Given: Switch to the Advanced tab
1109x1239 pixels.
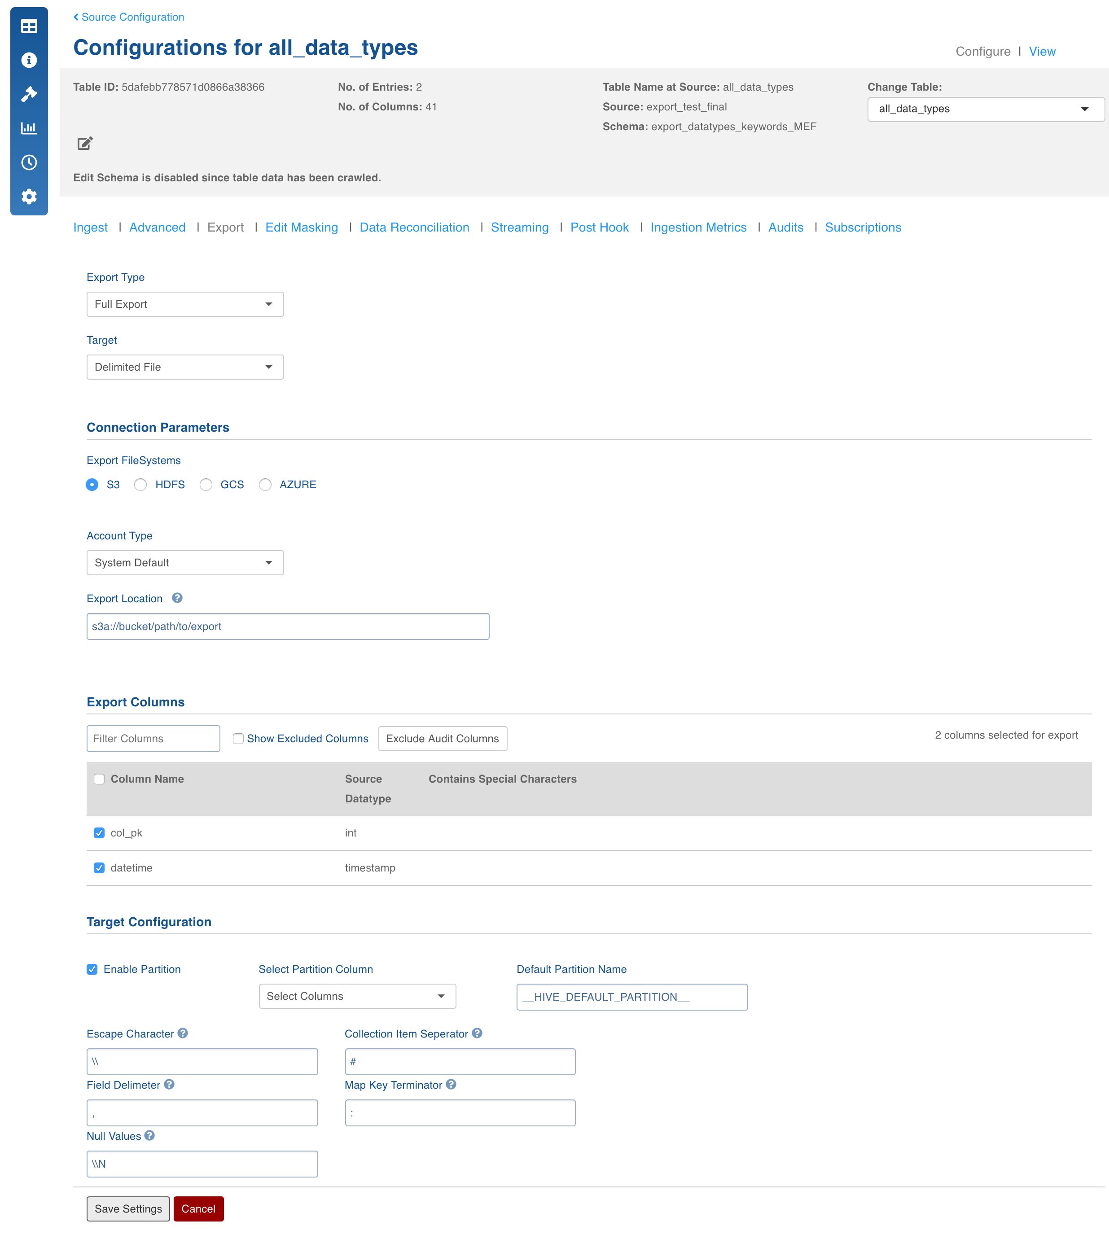Looking at the screenshot, I should click(x=157, y=227).
